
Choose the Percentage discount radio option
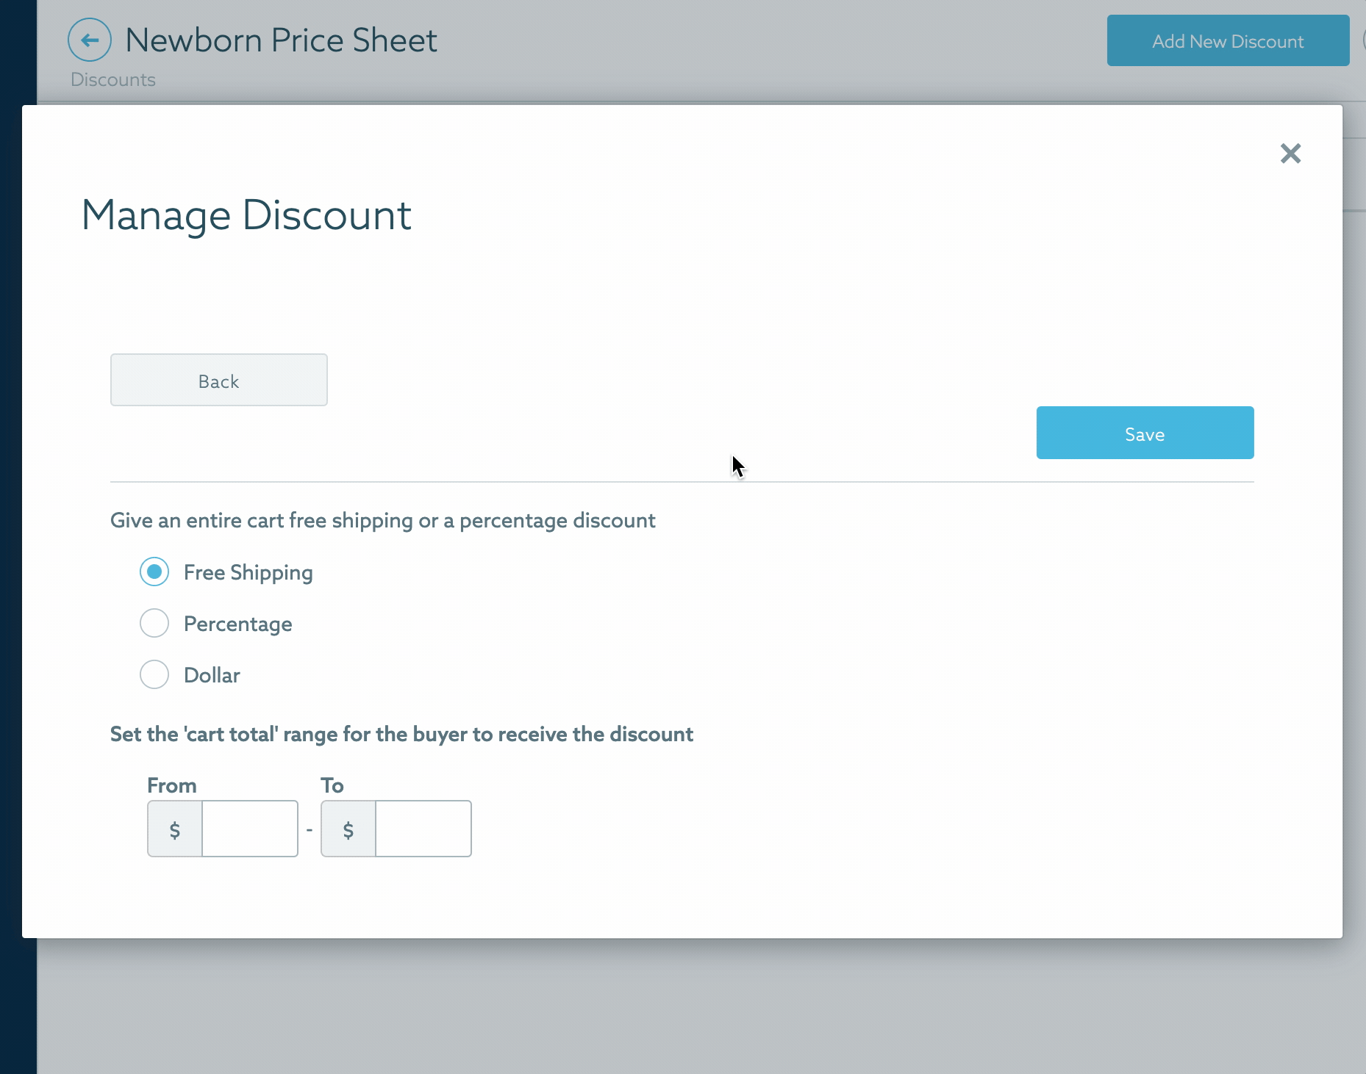coord(154,623)
